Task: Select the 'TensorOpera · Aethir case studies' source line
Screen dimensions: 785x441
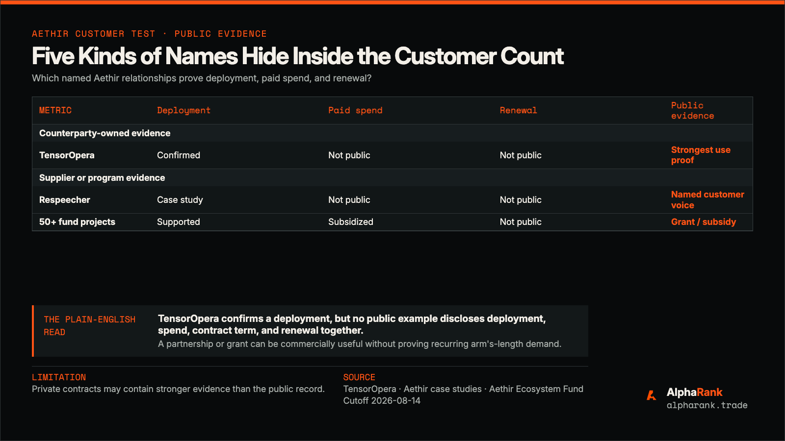Action: tap(463, 389)
